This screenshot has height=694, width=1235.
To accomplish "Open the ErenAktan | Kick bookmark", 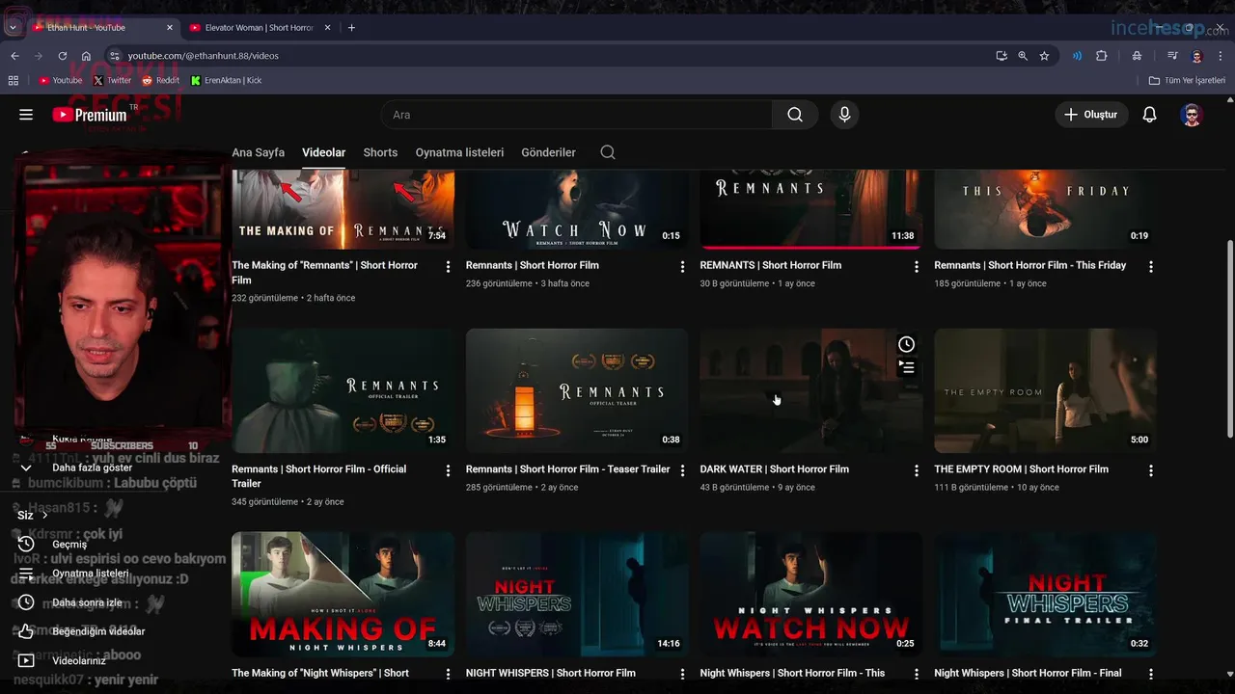I will [226, 81].
